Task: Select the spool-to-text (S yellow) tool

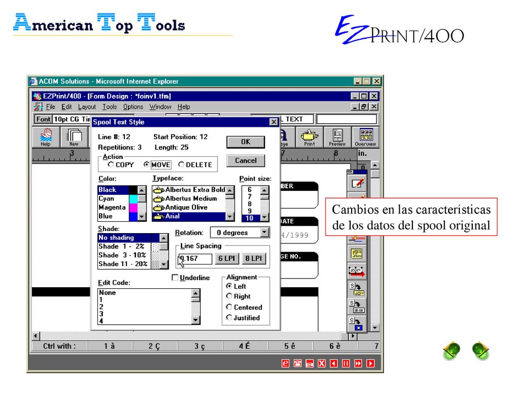Action: 357,289
